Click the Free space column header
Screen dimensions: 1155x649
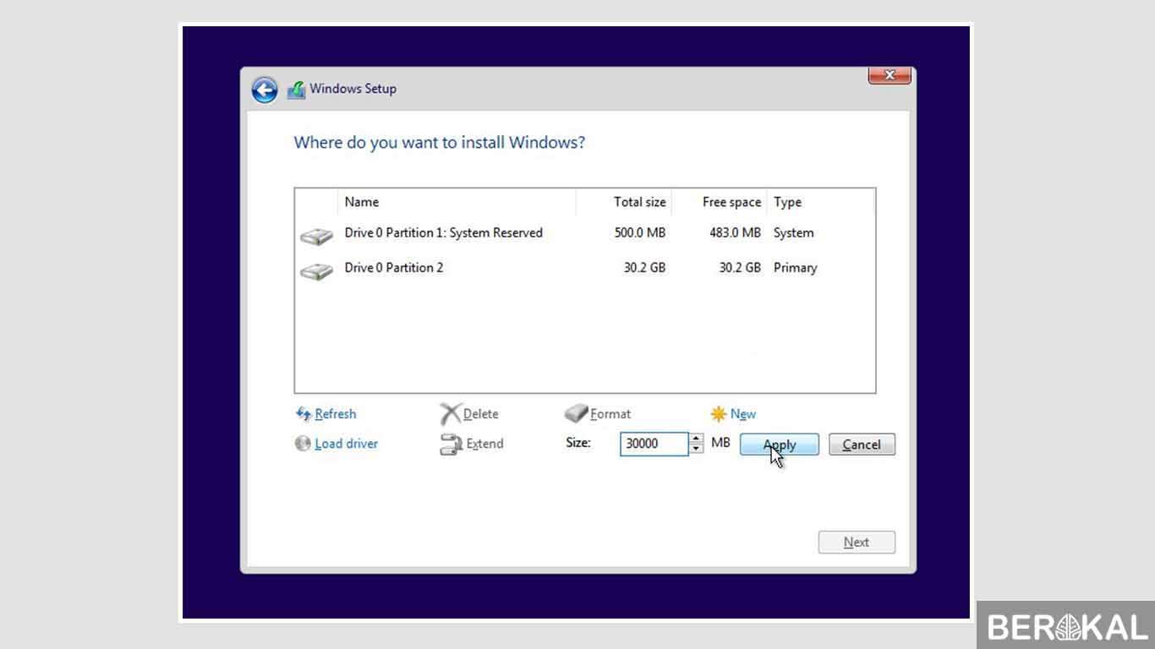point(720,202)
